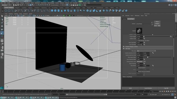Pick the Move tool in the toolbox
The height and width of the screenshot is (99, 177).
[x=2, y=26]
